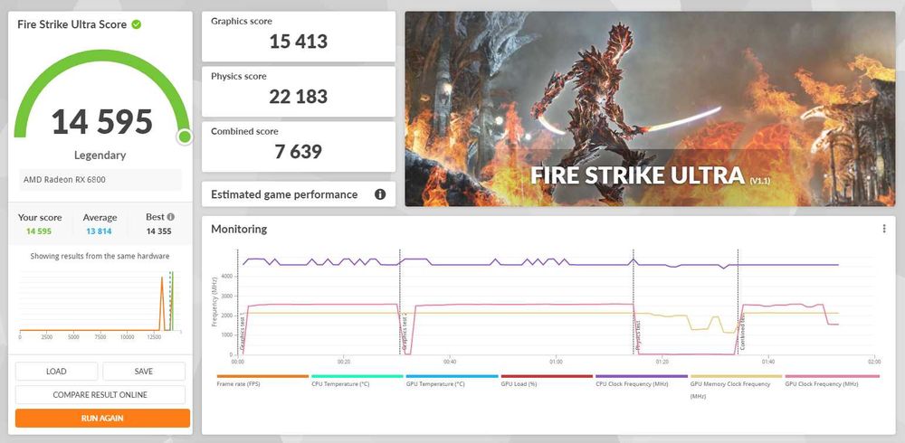905x443 pixels.
Task: Click the Best value 14 355
Action: click(x=158, y=231)
